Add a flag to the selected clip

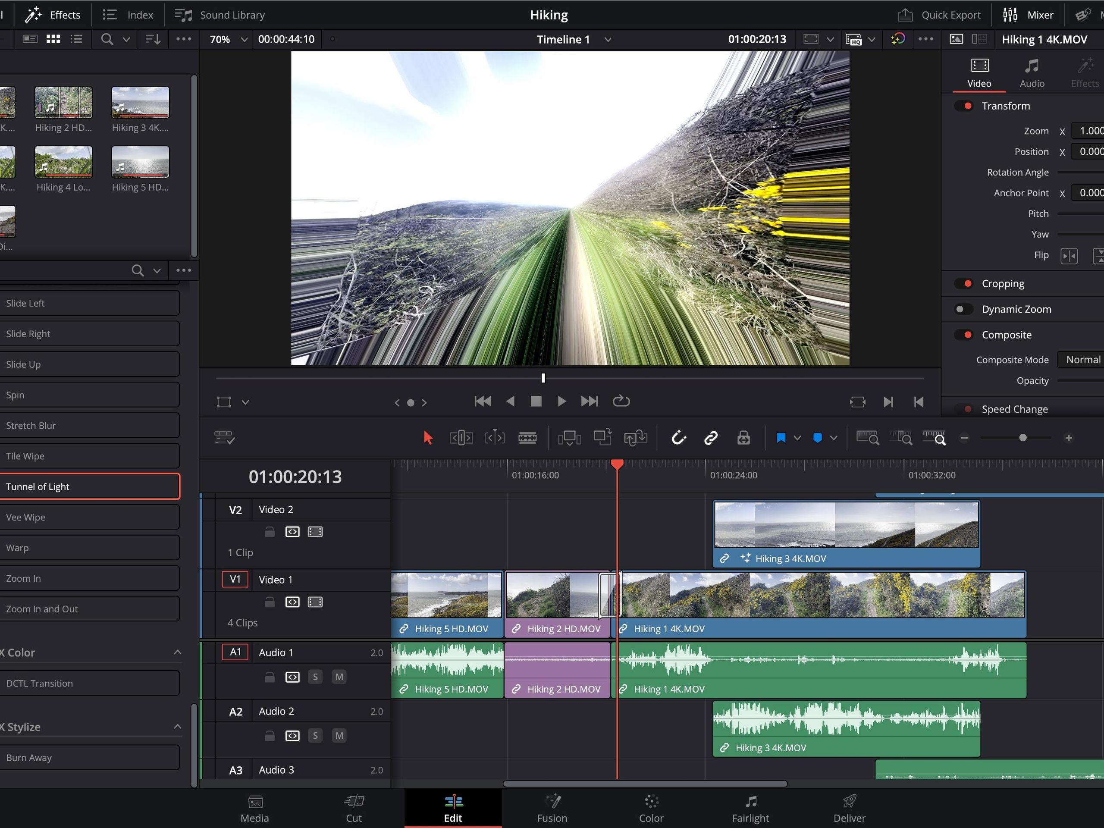click(x=781, y=437)
